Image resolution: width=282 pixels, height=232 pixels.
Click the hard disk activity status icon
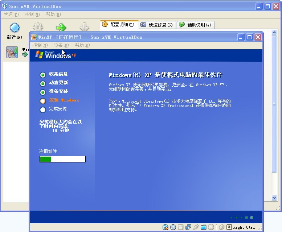[165, 227]
